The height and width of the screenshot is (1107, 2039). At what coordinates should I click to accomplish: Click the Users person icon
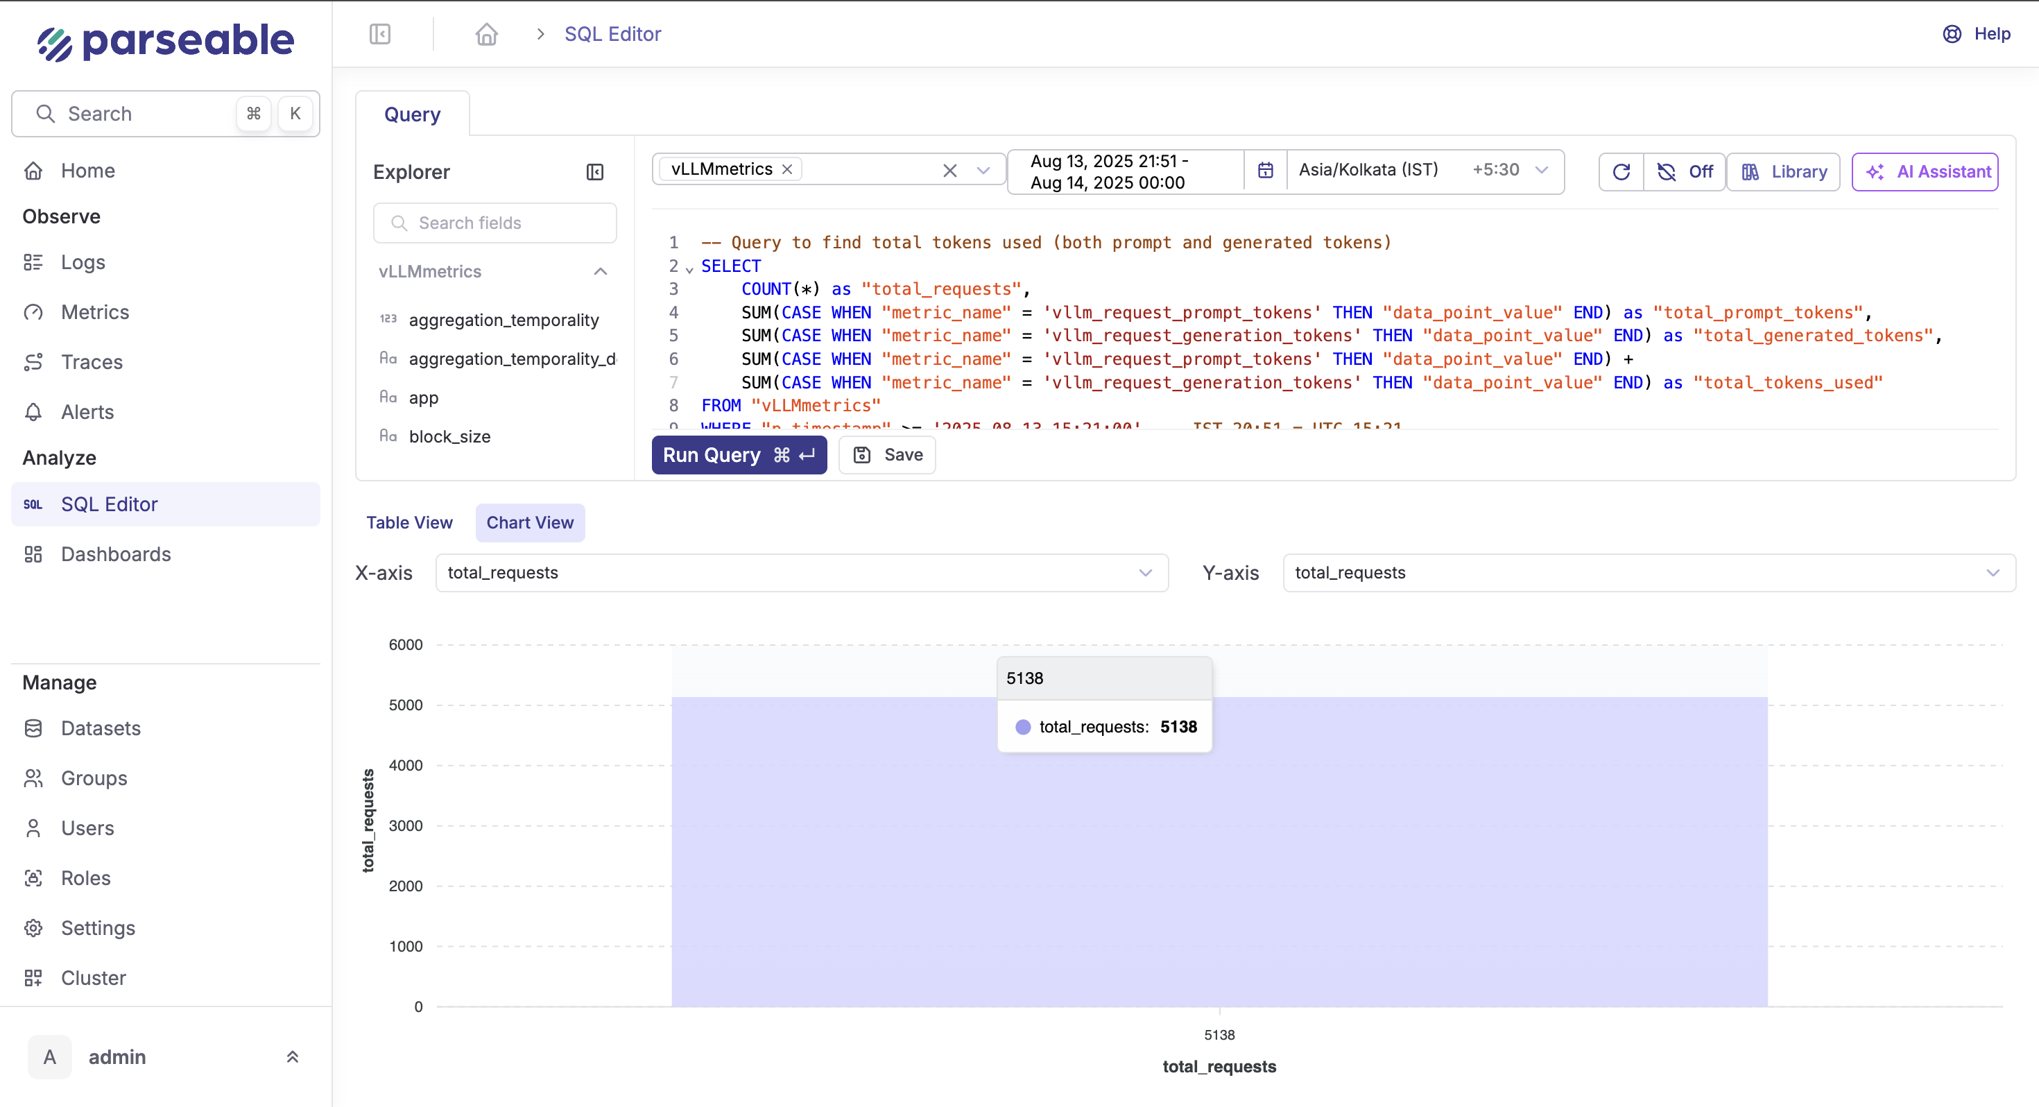[33, 828]
